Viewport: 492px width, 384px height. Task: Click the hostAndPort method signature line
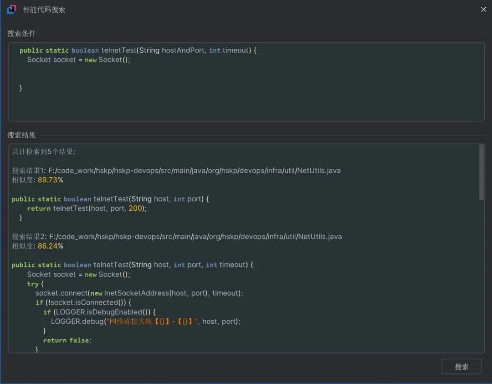click(138, 51)
